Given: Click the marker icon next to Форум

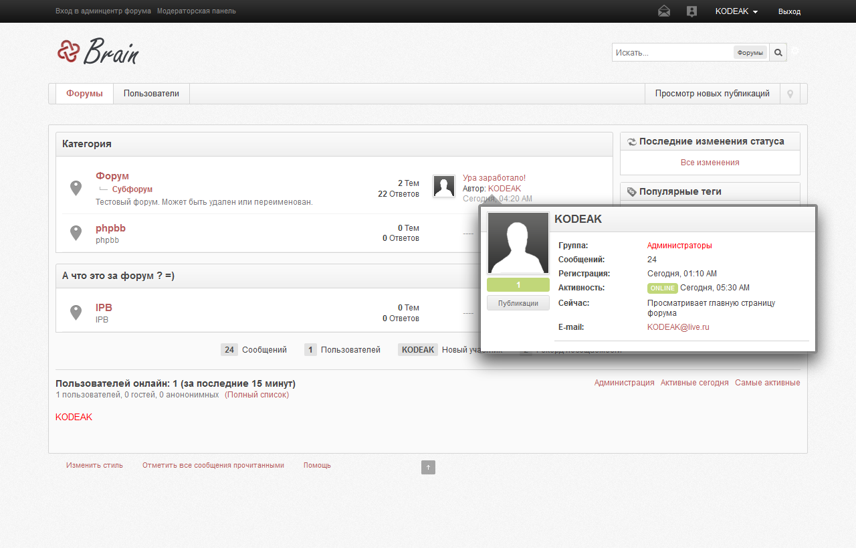Looking at the screenshot, I should click(76, 188).
